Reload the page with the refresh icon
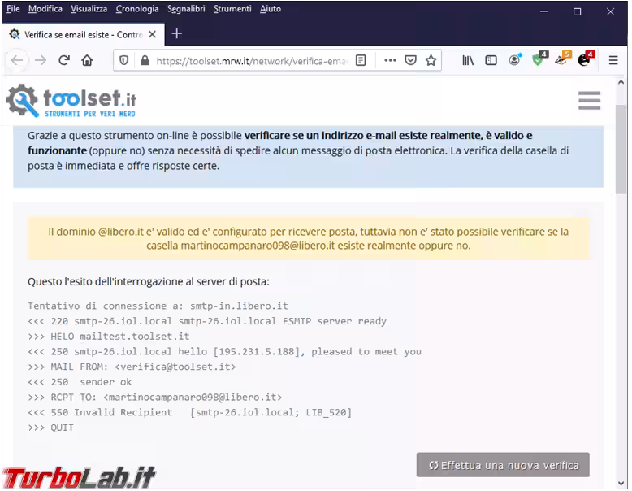 click(x=64, y=60)
